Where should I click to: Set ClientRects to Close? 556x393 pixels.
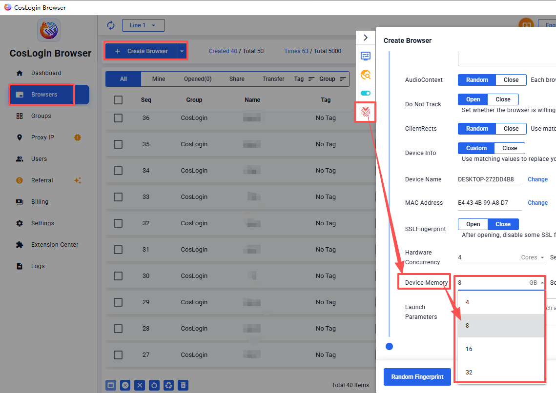[511, 129]
